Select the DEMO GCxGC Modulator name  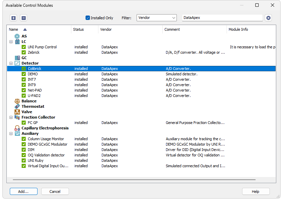[47, 144]
